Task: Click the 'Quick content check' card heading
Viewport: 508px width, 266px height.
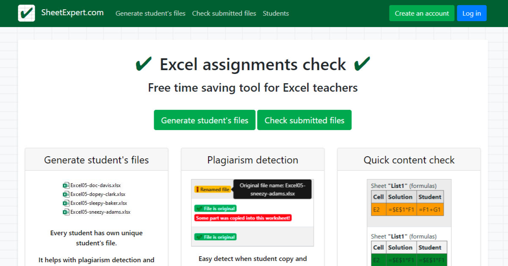Action: [x=409, y=160]
